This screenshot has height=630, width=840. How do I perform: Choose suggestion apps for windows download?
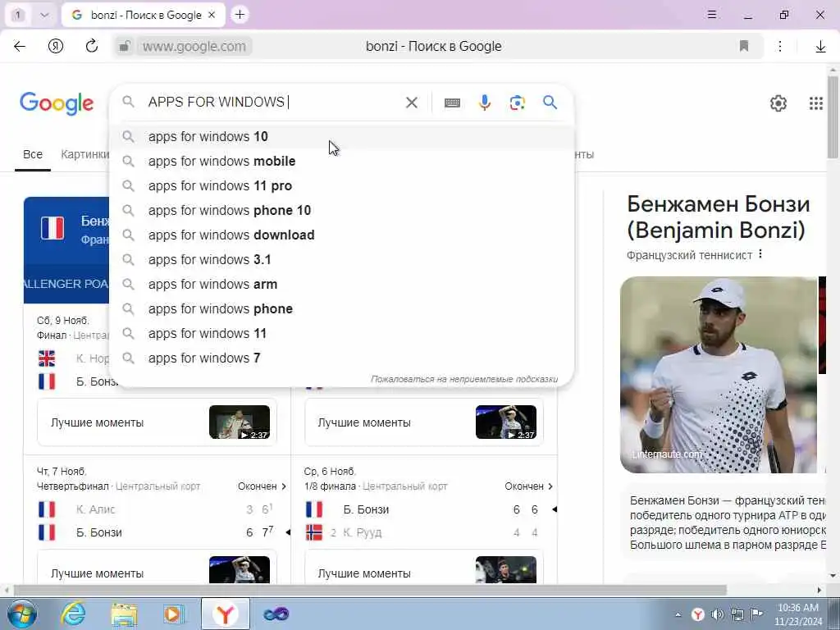341,235
